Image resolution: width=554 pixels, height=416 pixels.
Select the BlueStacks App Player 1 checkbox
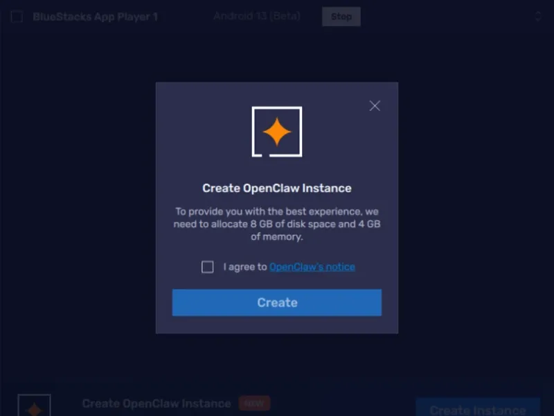tap(17, 17)
